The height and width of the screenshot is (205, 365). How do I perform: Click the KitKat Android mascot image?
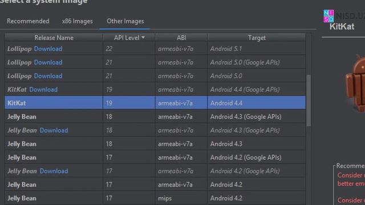click(355, 84)
